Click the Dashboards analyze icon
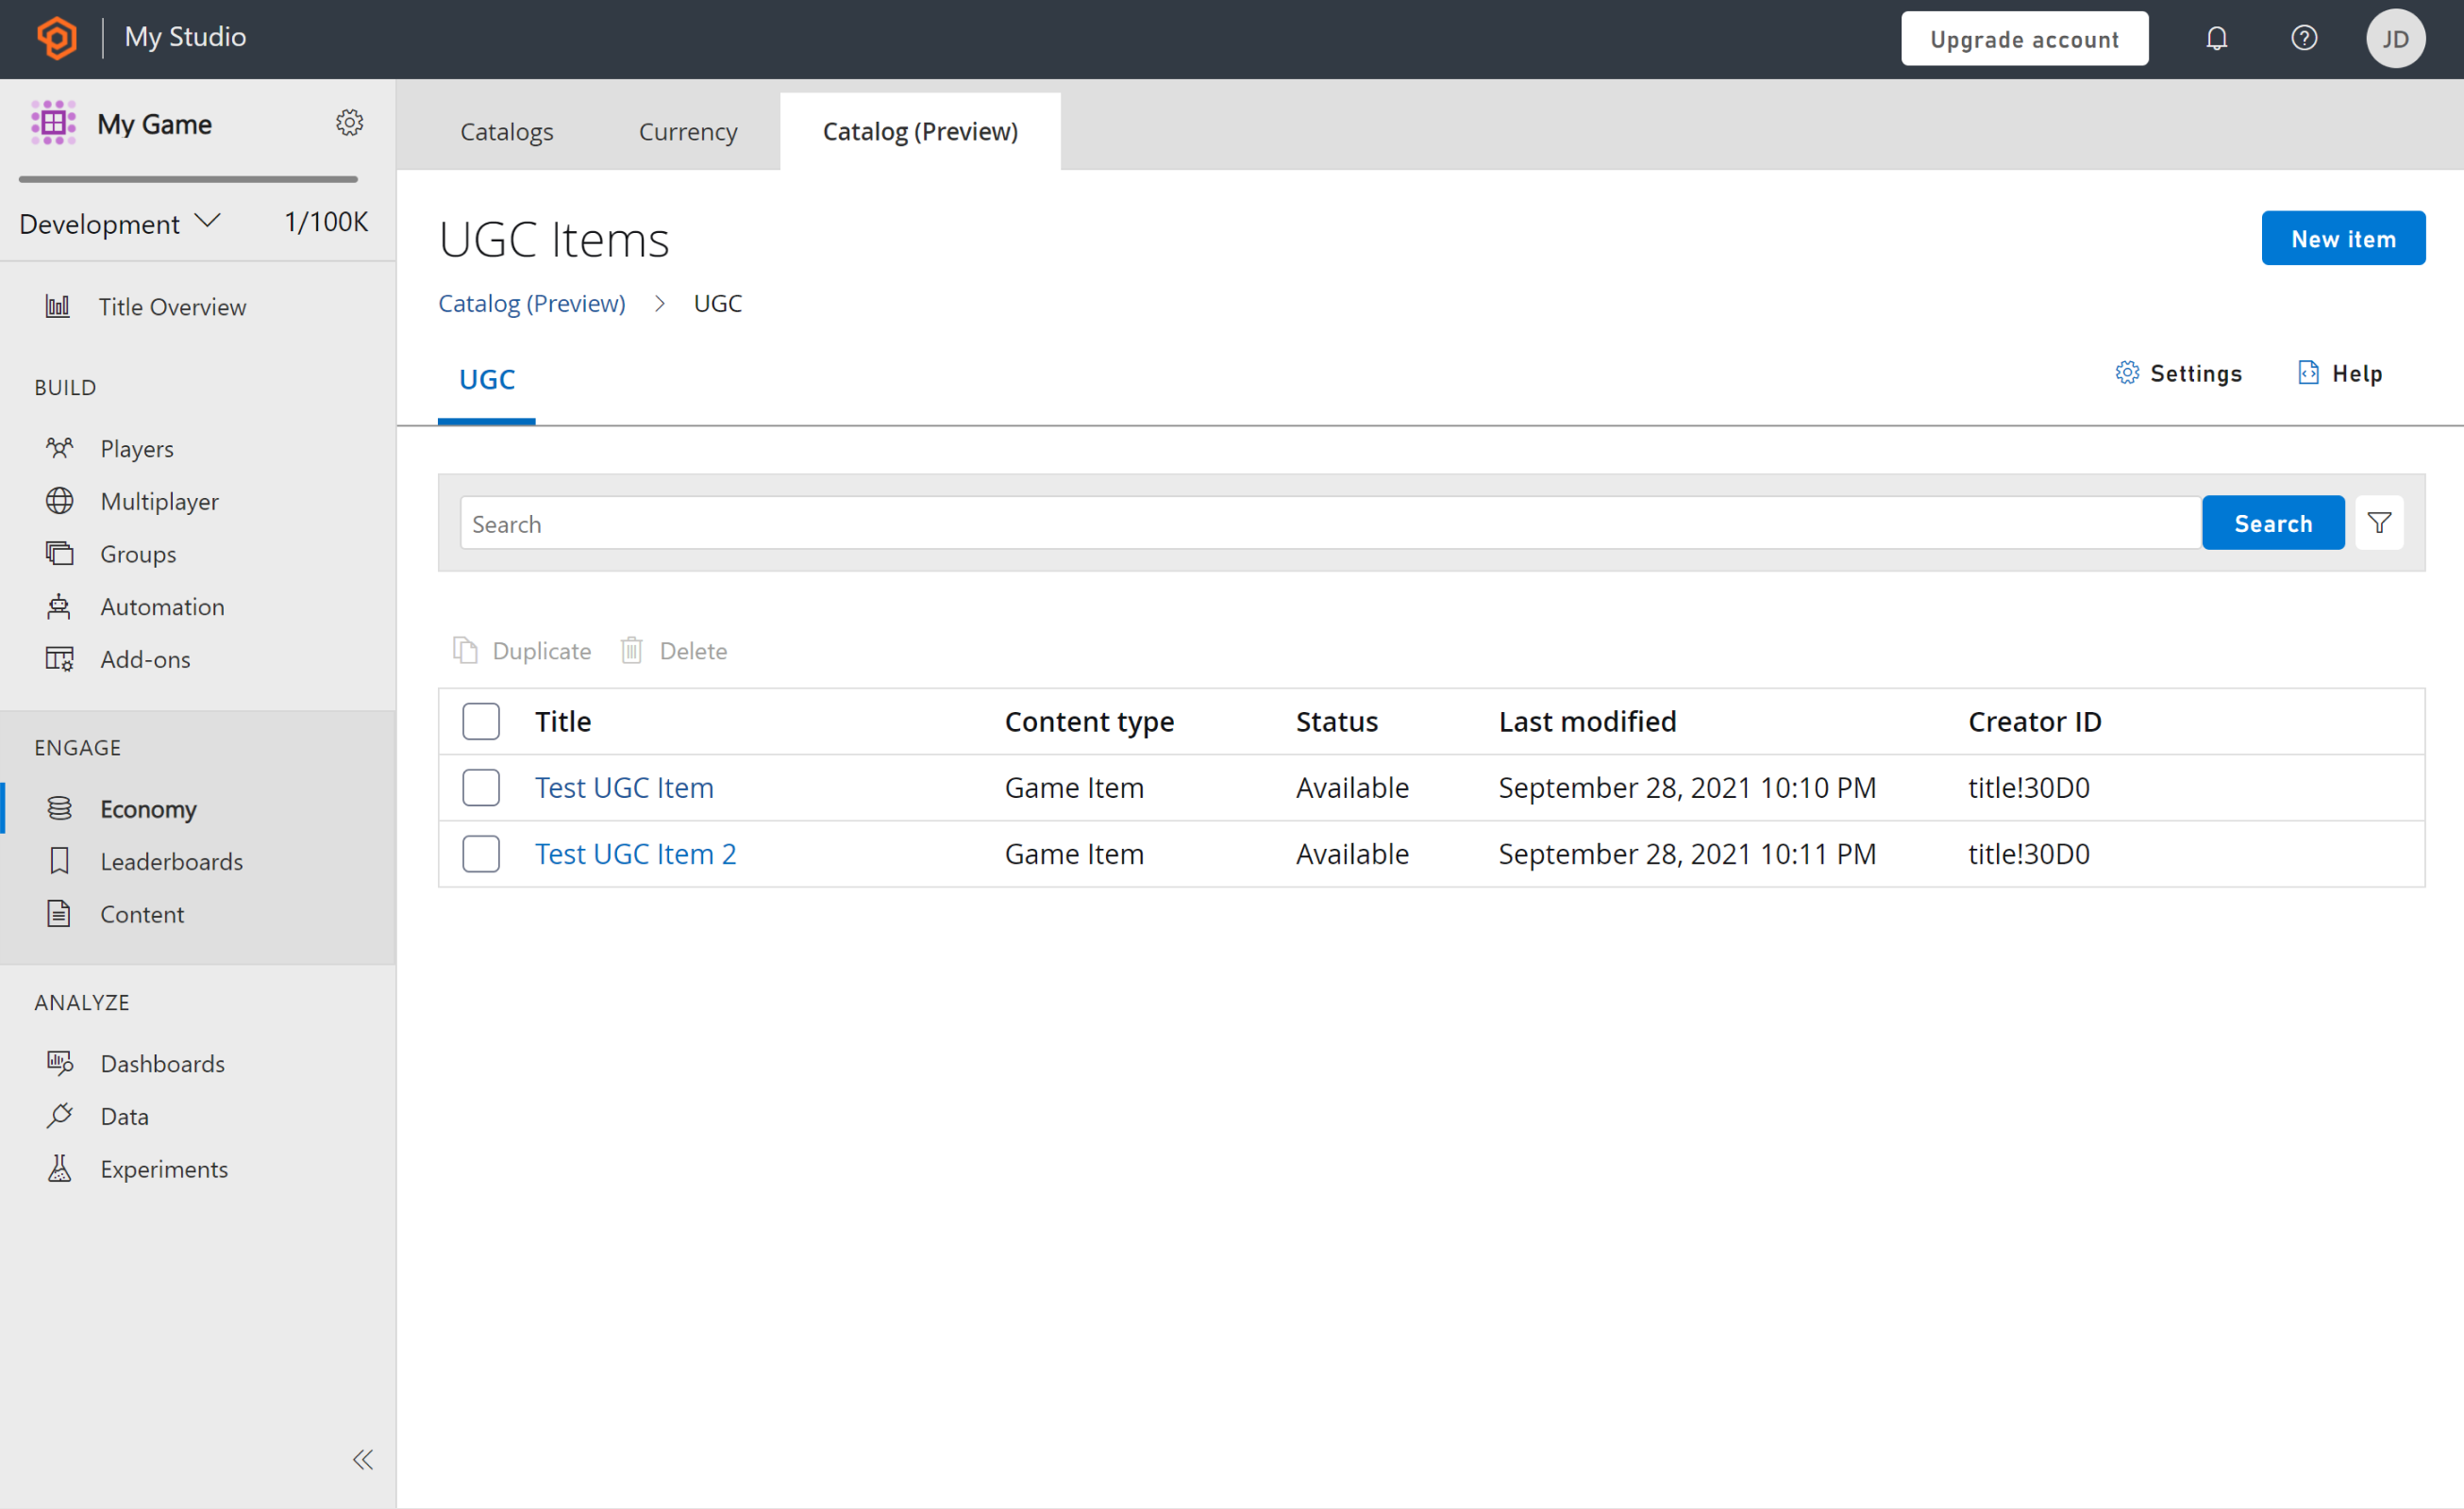This screenshot has width=2464, height=1509. 59,1062
